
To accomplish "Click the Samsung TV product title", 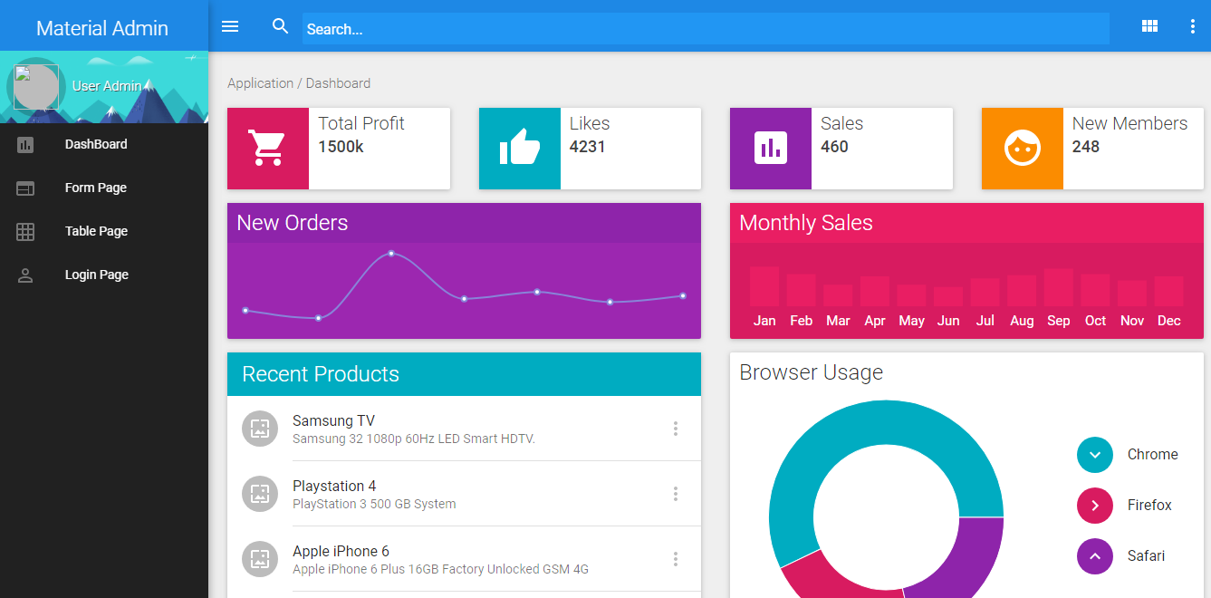I will (333, 420).
